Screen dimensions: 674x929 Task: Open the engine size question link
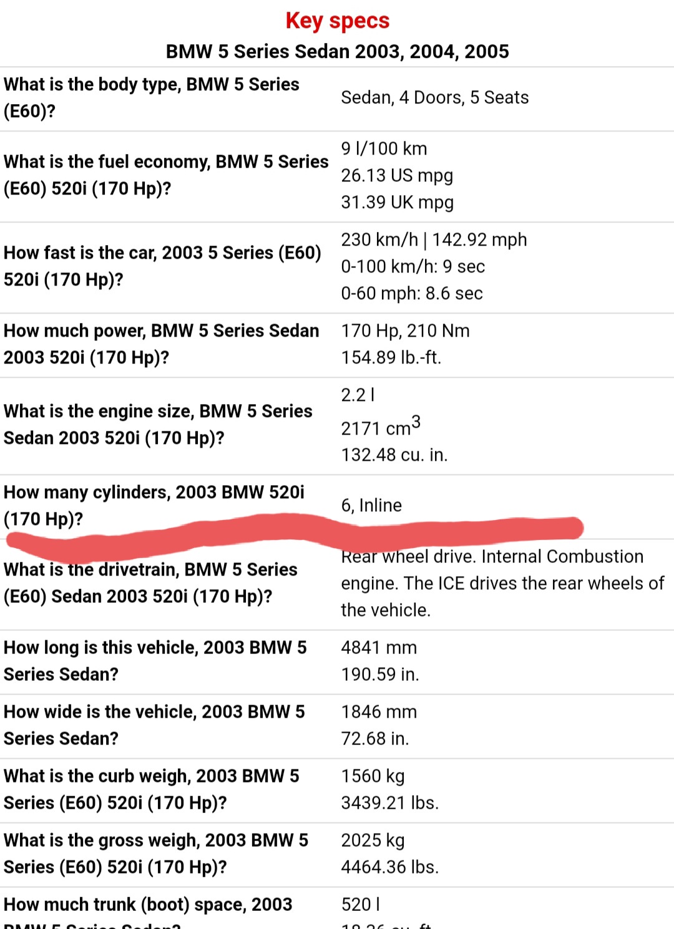(158, 424)
